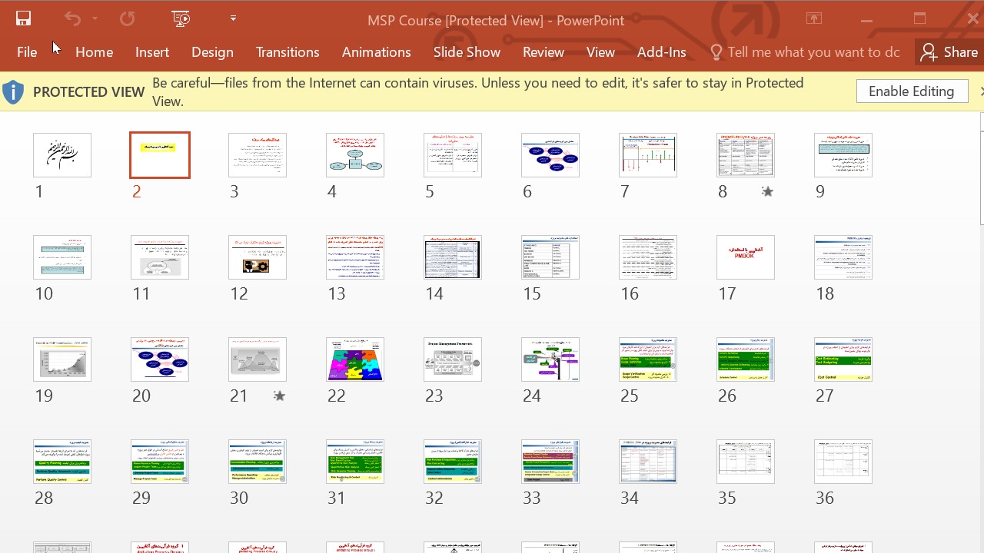Open the File menu

click(x=27, y=52)
